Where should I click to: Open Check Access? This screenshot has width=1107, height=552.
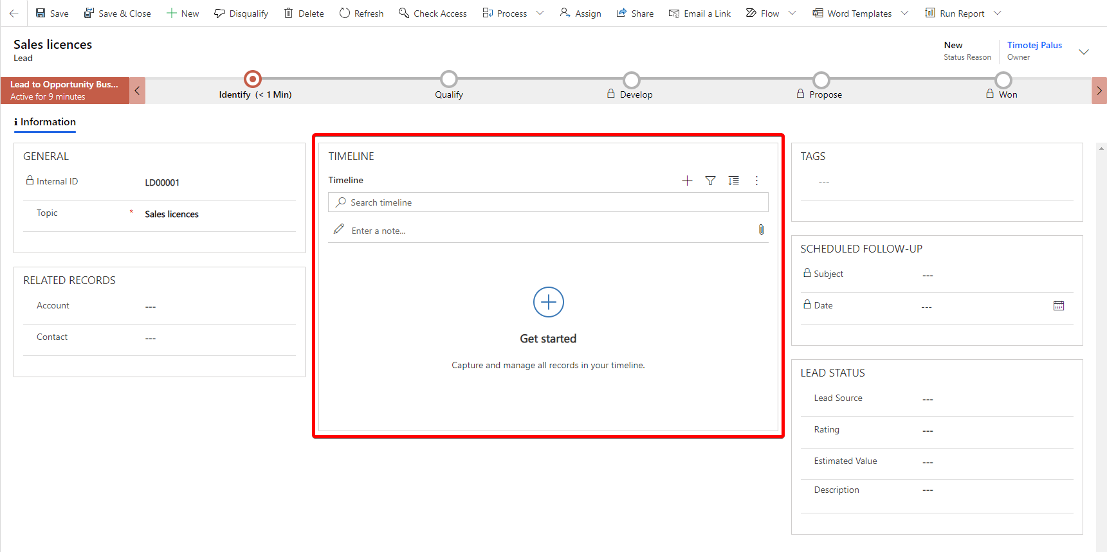click(x=433, y=13)
